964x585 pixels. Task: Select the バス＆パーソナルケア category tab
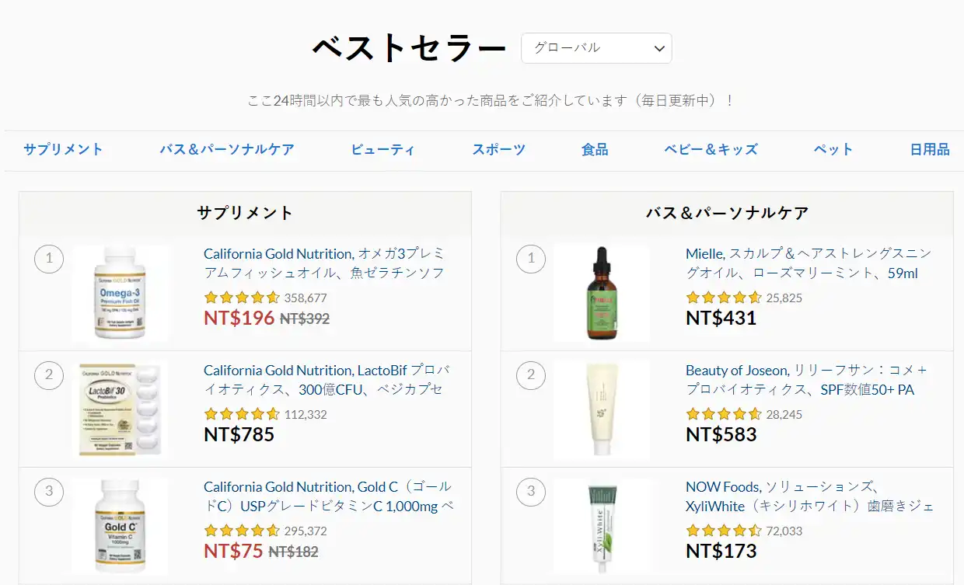click(227, 149)
